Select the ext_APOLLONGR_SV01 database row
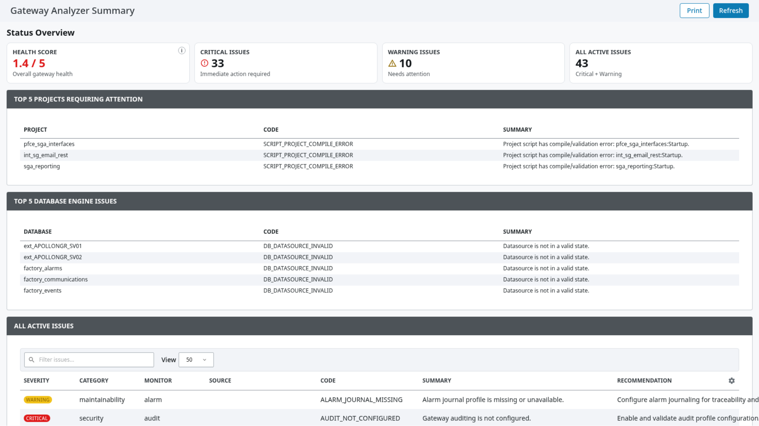Image resolution: width=759 pixels, height=426 pixels. coord(379,246)
